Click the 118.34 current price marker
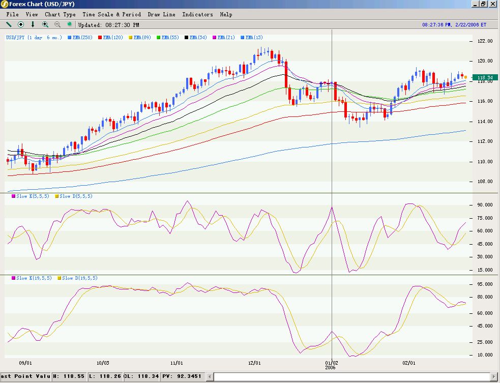 pos(485,78)
